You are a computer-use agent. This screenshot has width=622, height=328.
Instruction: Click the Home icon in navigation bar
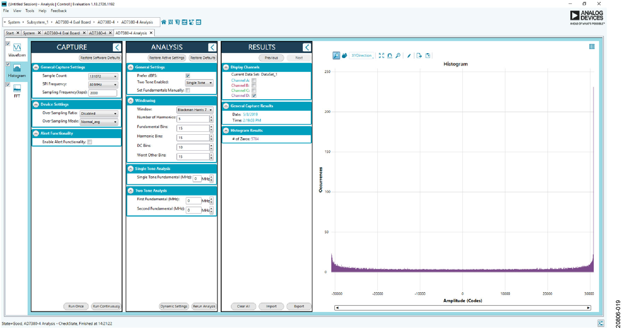pos(164,22)
